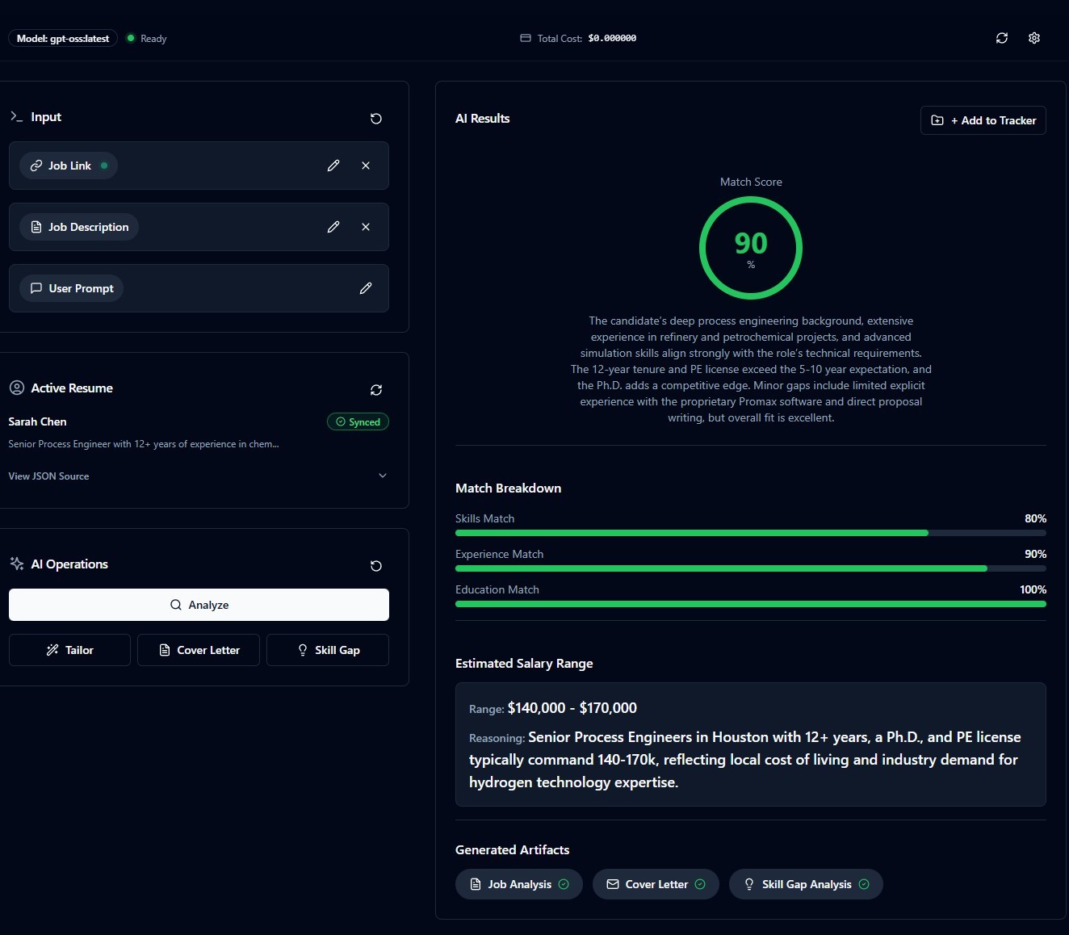The image size is (1069, 935).
Task: Click the Synced status badge
Action: pyautogui.click(x=358, y=421)
